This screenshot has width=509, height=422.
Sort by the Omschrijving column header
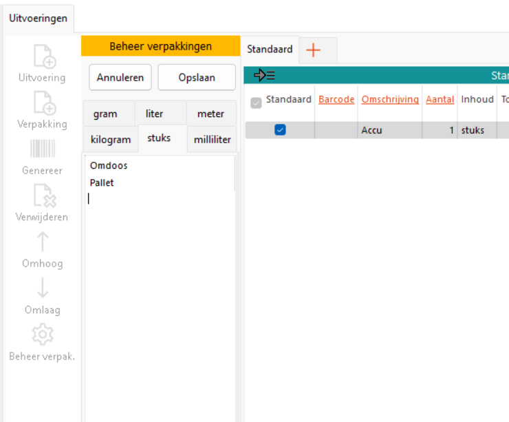(x=390, y=100)
